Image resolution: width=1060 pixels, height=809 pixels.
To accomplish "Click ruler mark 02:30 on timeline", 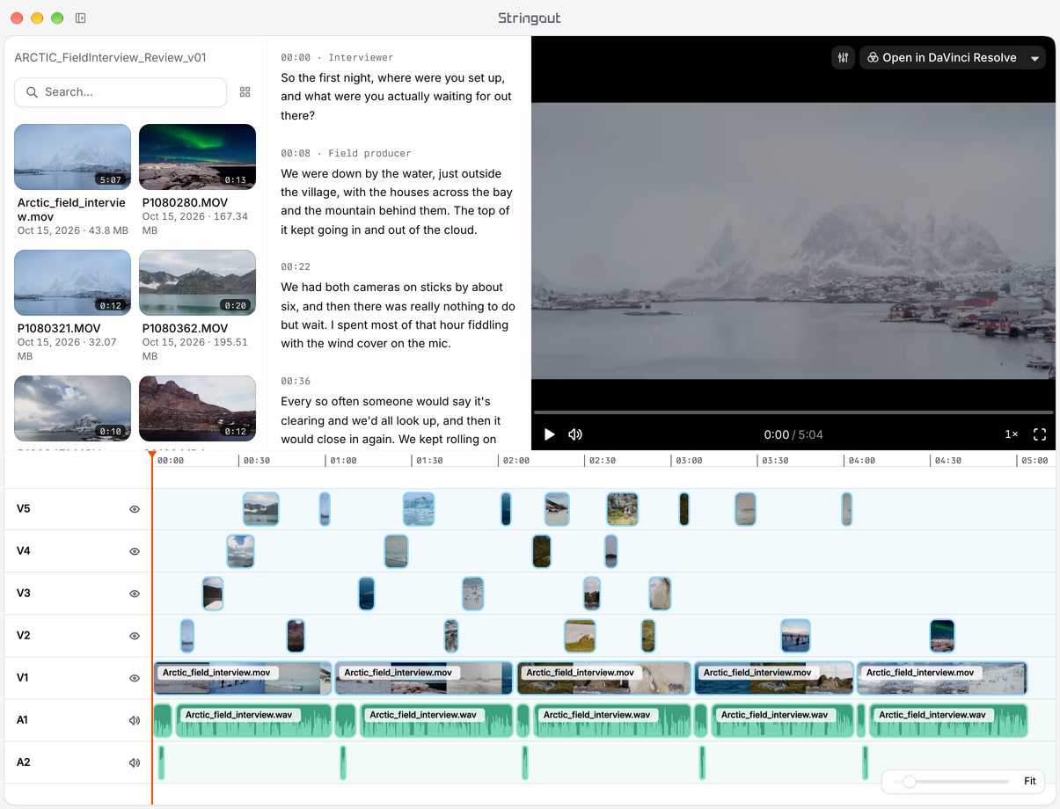I will pyautogui.click(x=603, y=461).
